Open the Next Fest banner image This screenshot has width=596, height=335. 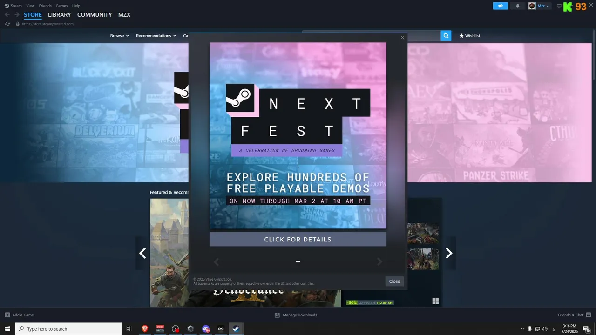[x=298, y=135]
